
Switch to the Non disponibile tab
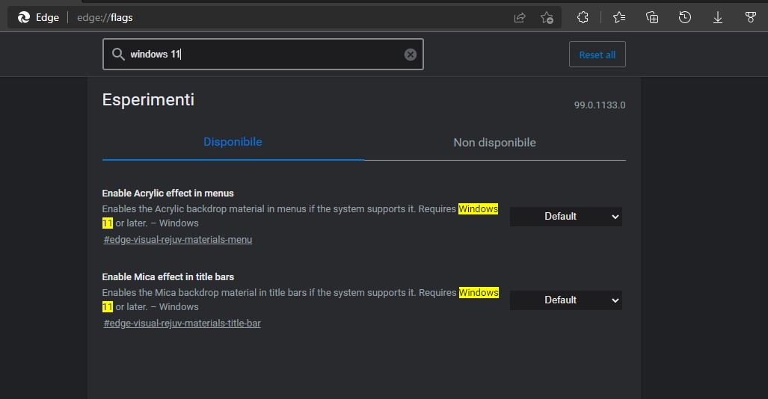point(495,143)
